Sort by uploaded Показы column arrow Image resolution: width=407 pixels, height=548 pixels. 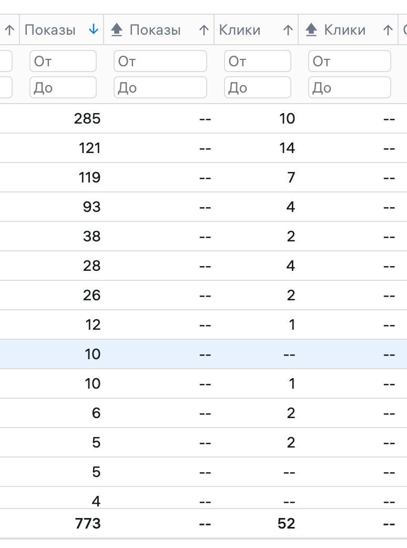[x=203, y=30]
